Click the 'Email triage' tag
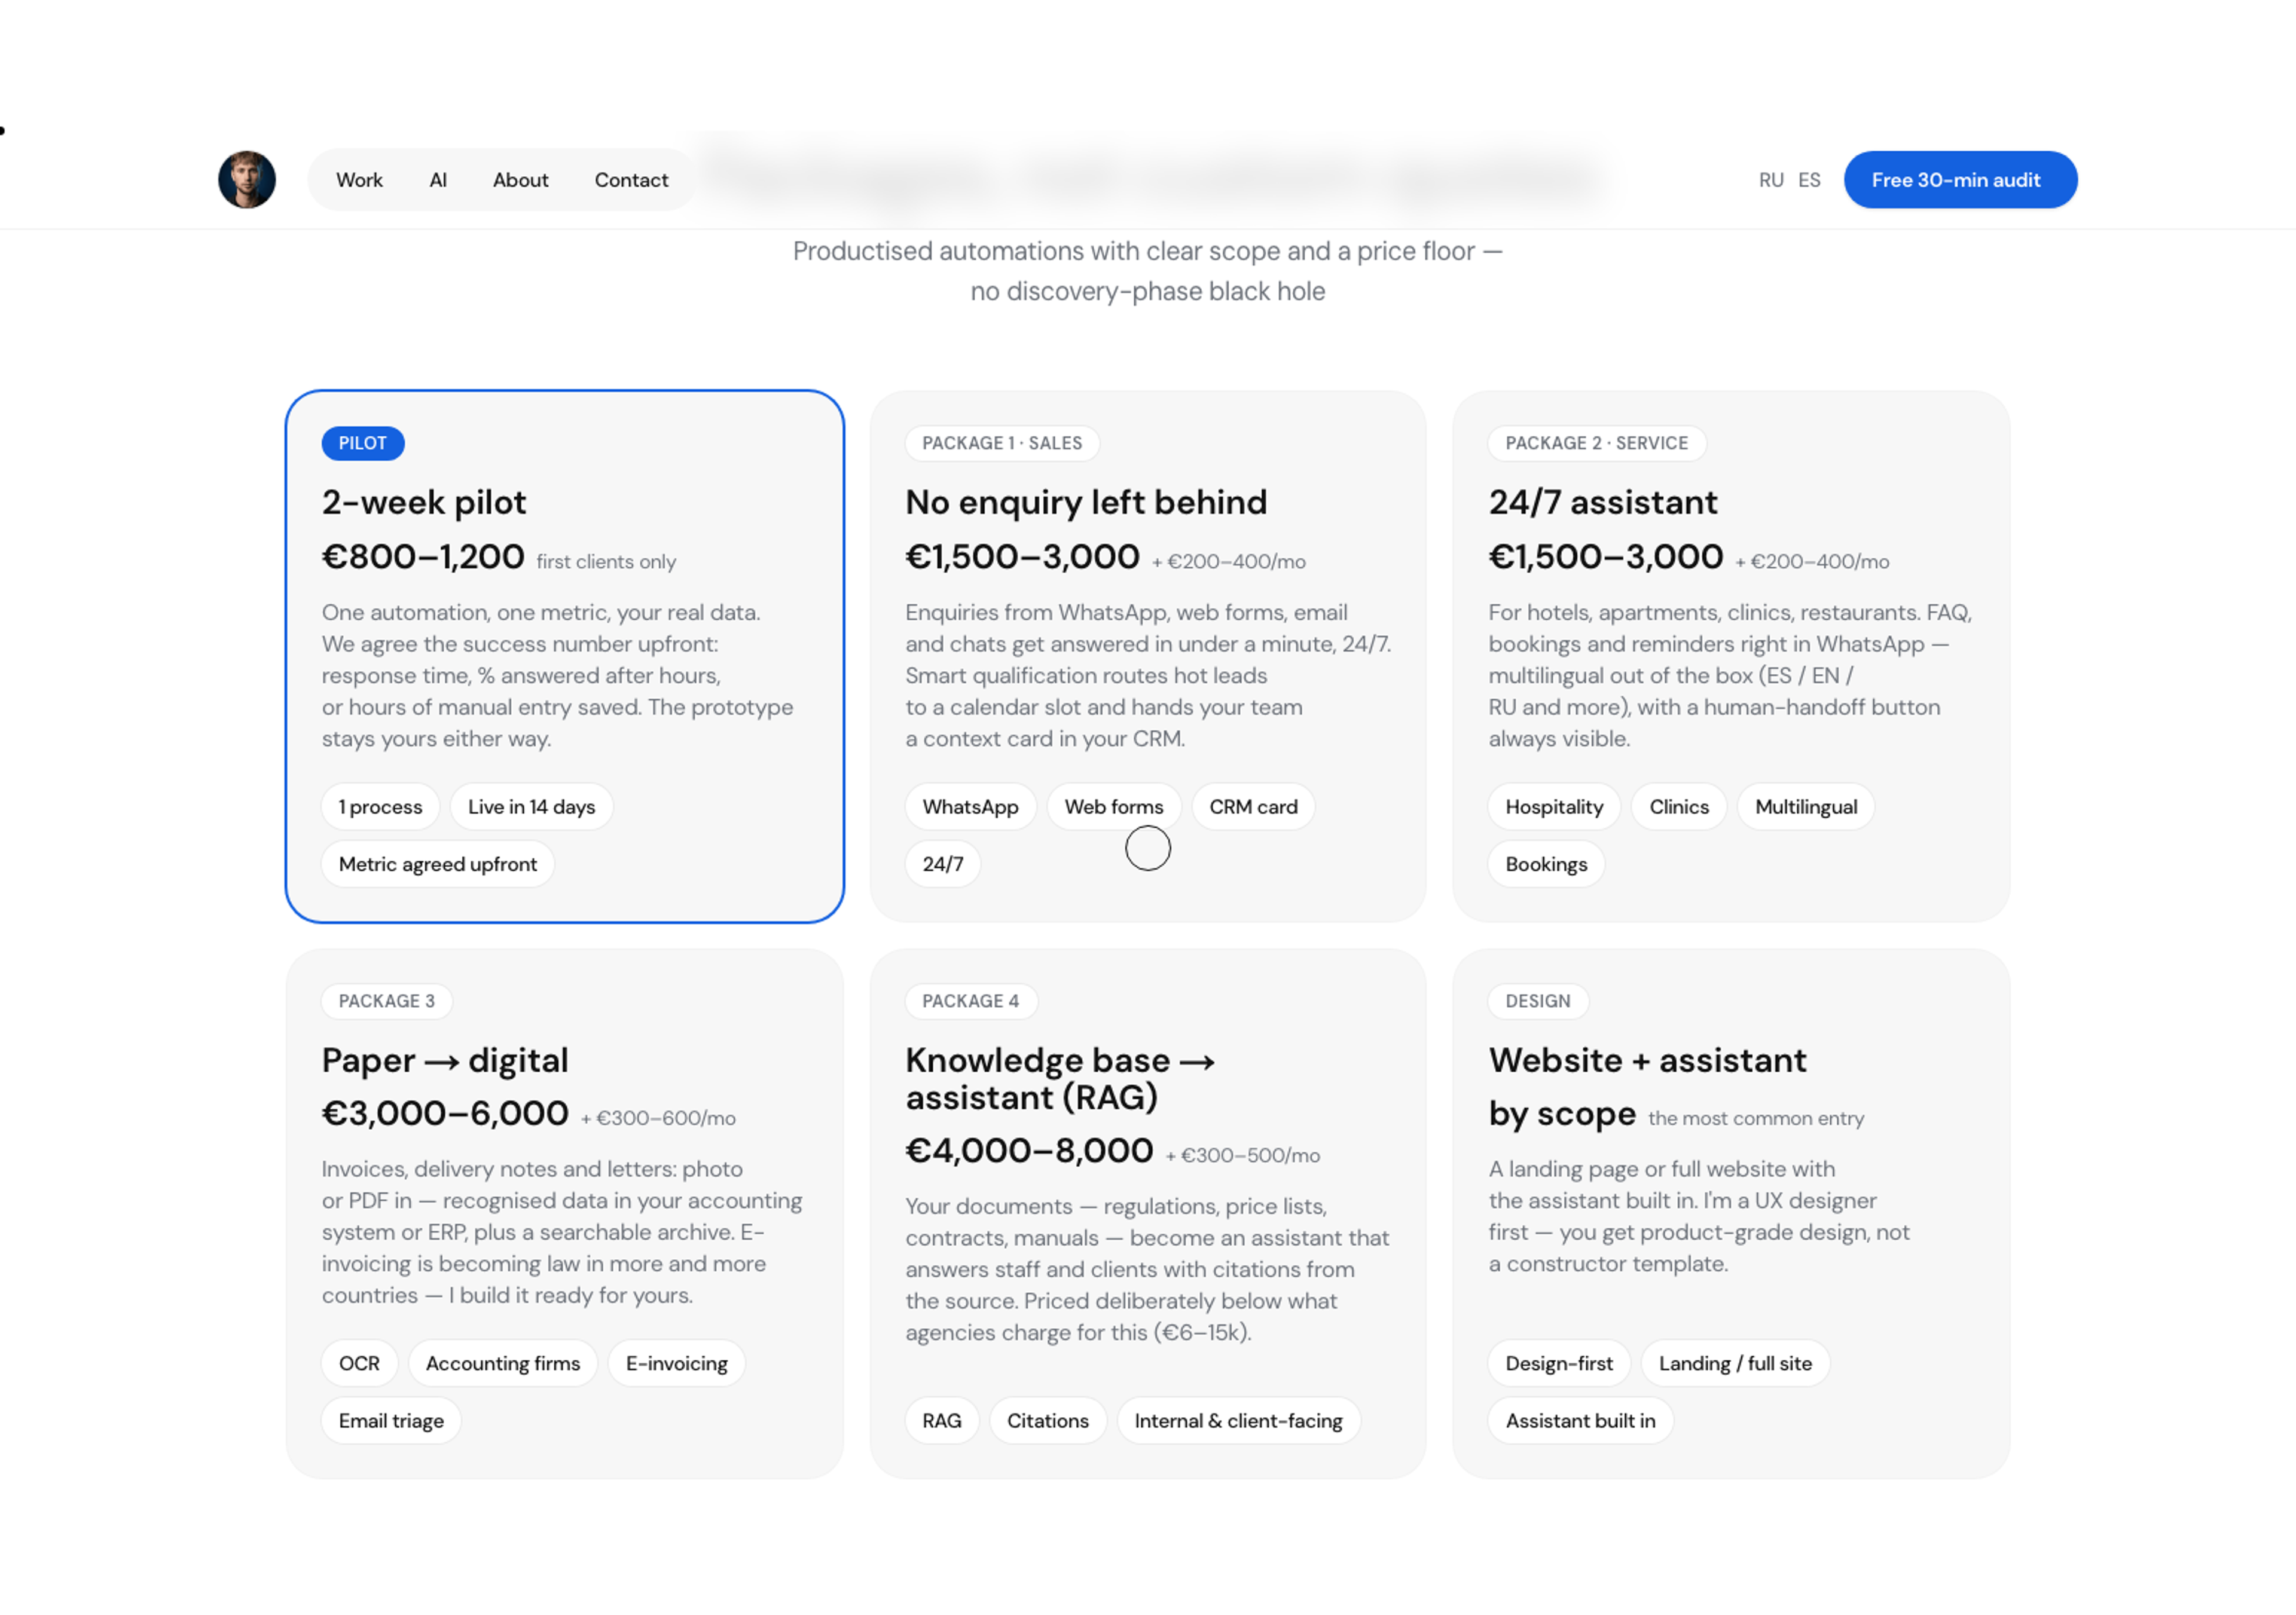The image size is (2296, 1615). click(x=391, y=1420)
